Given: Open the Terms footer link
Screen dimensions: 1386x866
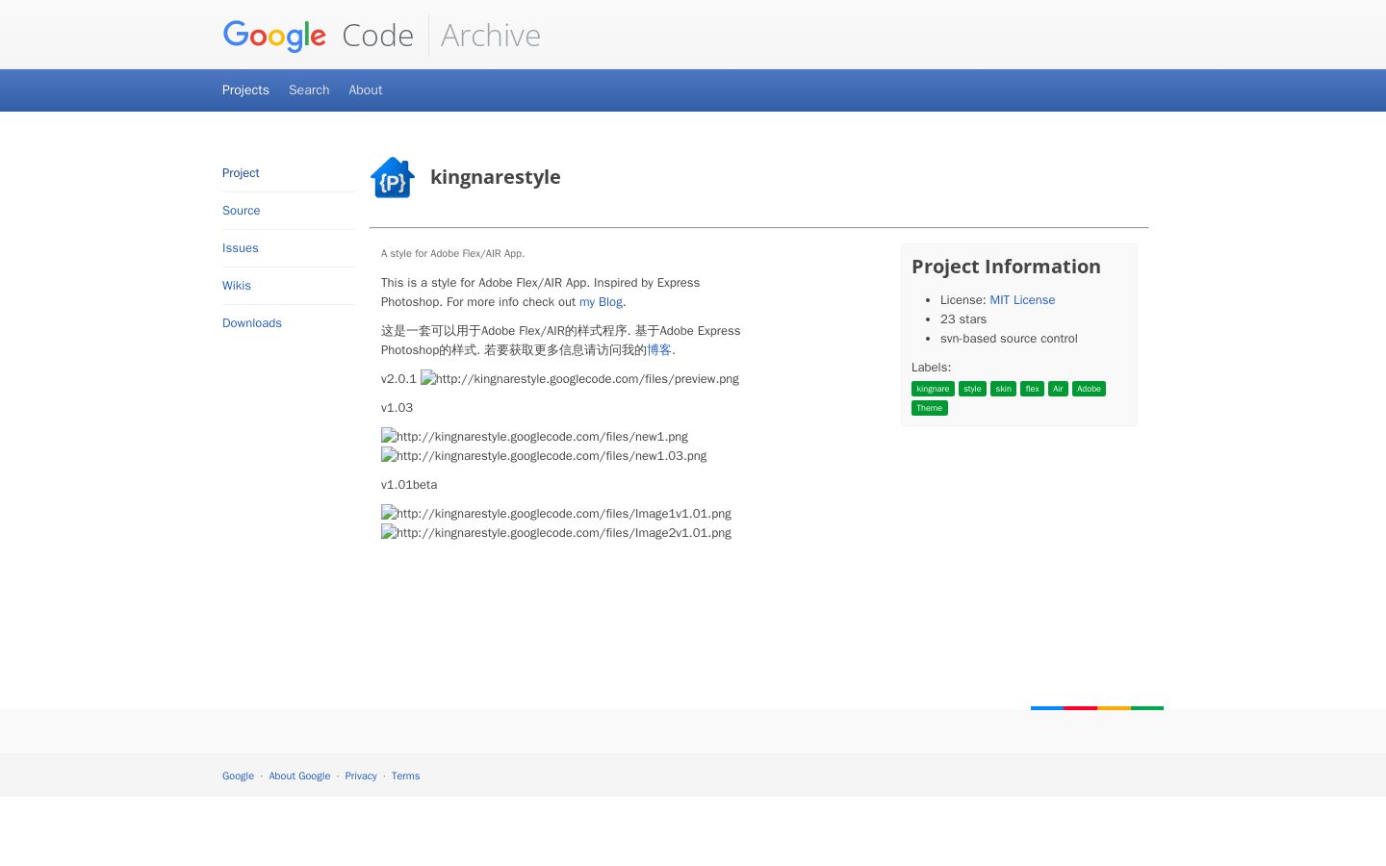Looking at the screenshot, I should click(x=405, y=776).
